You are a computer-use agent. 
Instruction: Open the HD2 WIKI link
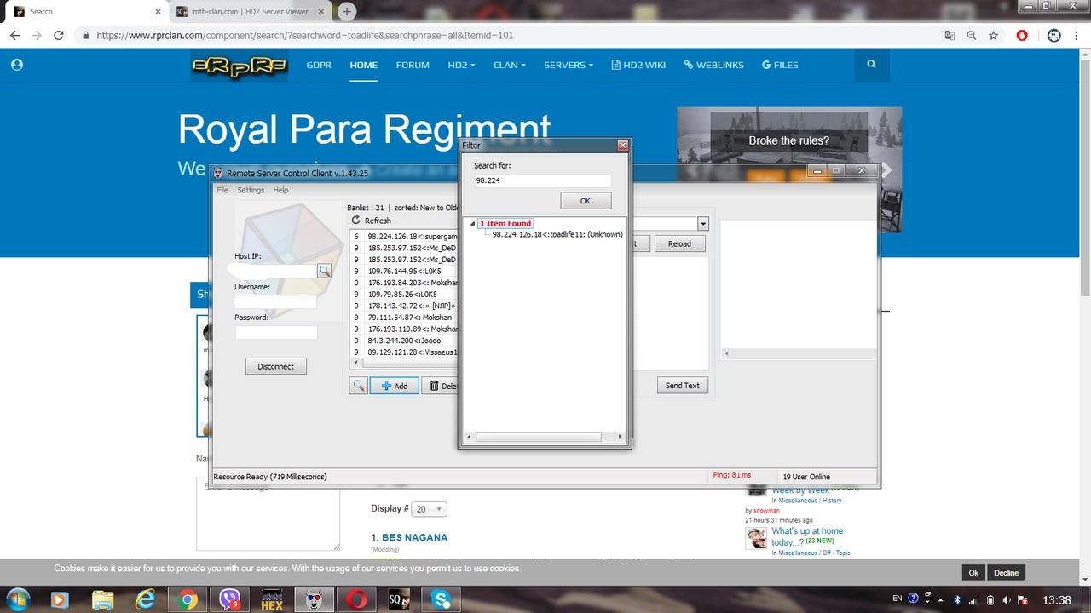[638, 65]
